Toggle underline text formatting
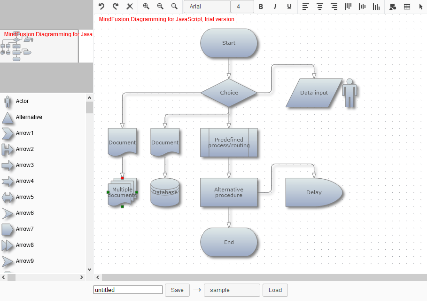The width and height of the screenshot is (427, 301). pyautogui.click(x=289, y=7)
